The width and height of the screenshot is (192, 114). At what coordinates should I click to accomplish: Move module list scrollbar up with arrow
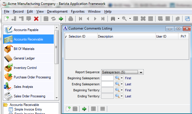[57, 28]
